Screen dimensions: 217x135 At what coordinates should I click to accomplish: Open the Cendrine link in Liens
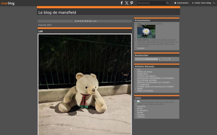pos(141,106)
